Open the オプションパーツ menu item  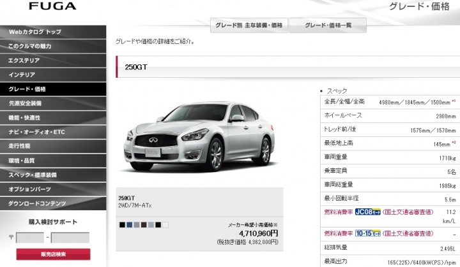pyautogui.click(x=53, y=189)
